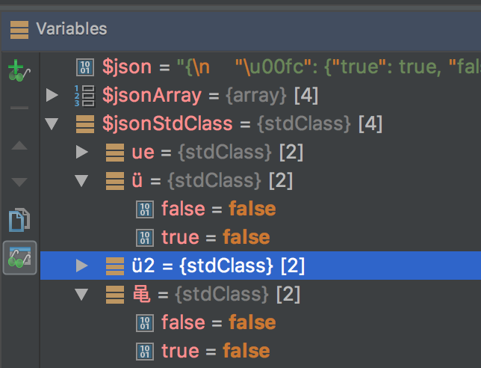Click the move watch up arrow
The height and width of the screenshot is (368, 481).
pyautogui.click(x=19, y=146)
